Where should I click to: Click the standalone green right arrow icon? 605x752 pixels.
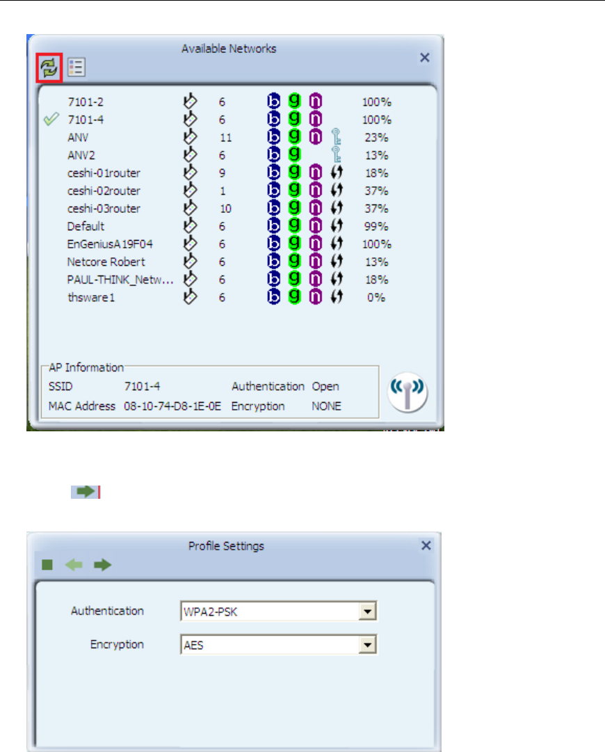click(x=86, y=492)
